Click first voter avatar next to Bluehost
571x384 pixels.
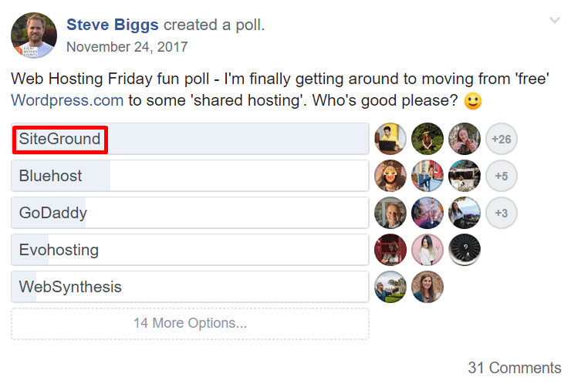click(390, 176)
